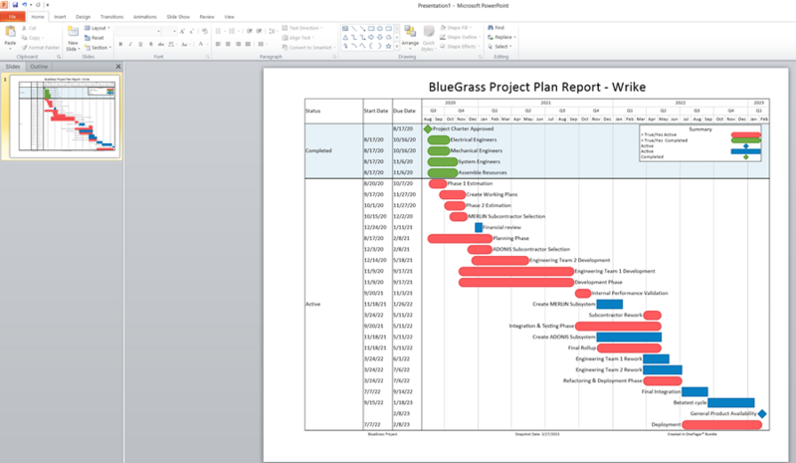Open the font name combo box
796x463 pixels.
click(138, 32)
